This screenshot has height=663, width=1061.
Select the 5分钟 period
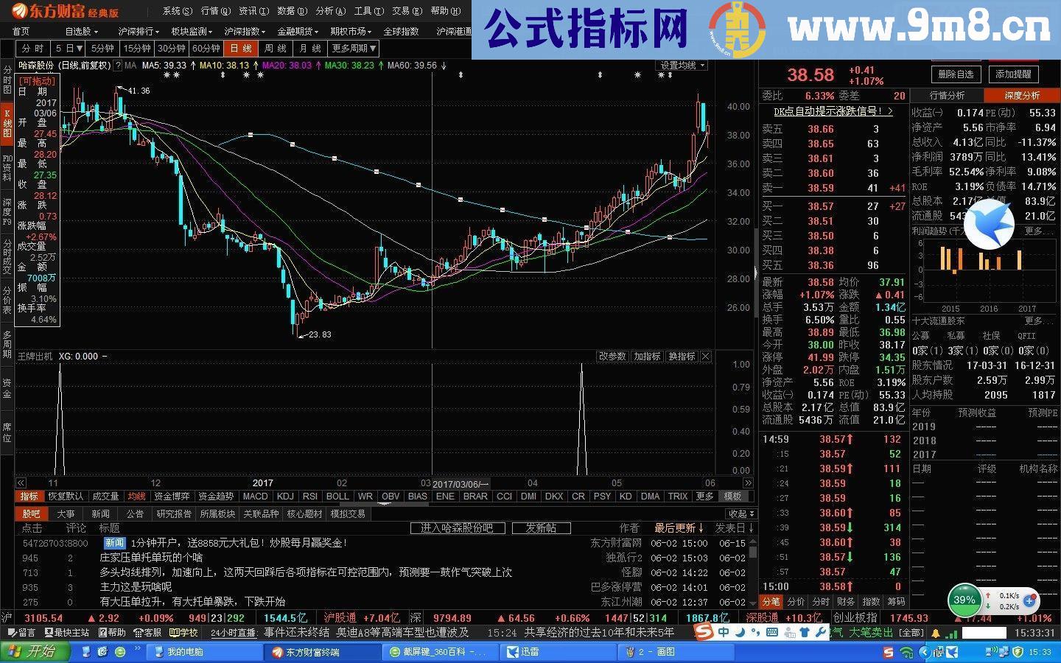pyautogui.click(x=102, y=49)
